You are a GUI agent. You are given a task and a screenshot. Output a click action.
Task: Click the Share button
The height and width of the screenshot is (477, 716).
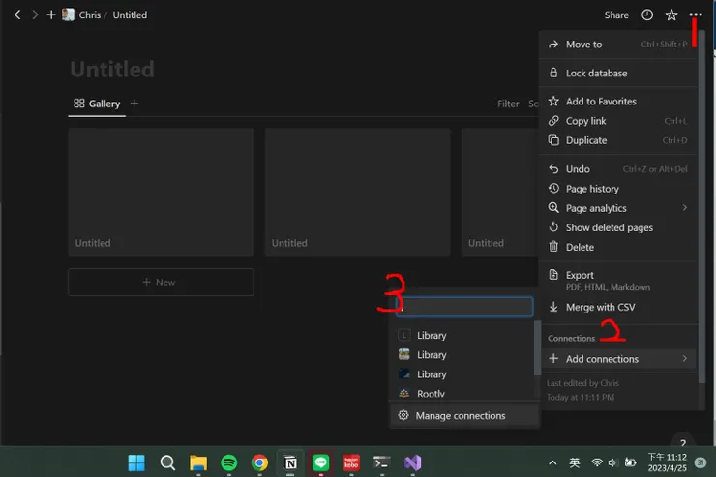click(x=616, y=15)
